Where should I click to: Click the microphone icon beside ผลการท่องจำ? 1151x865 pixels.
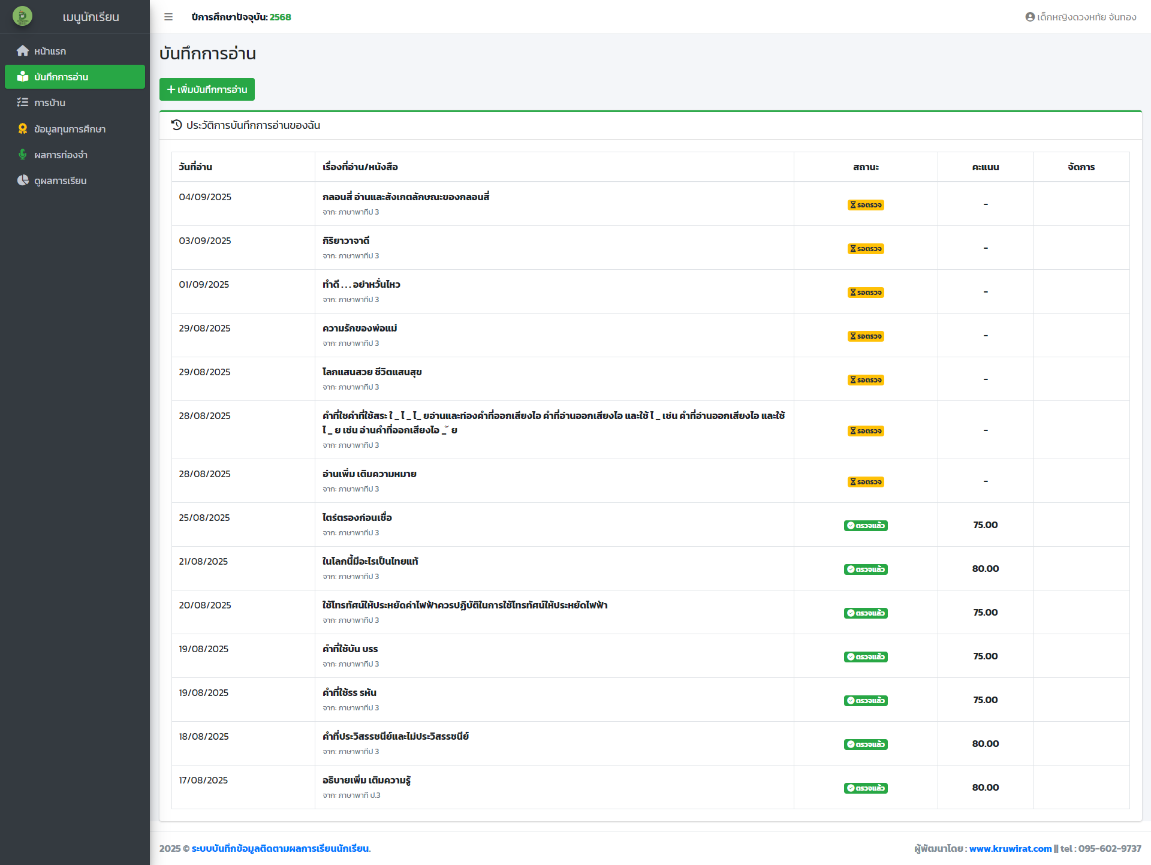pyautogui.click(x=23, y=155)
